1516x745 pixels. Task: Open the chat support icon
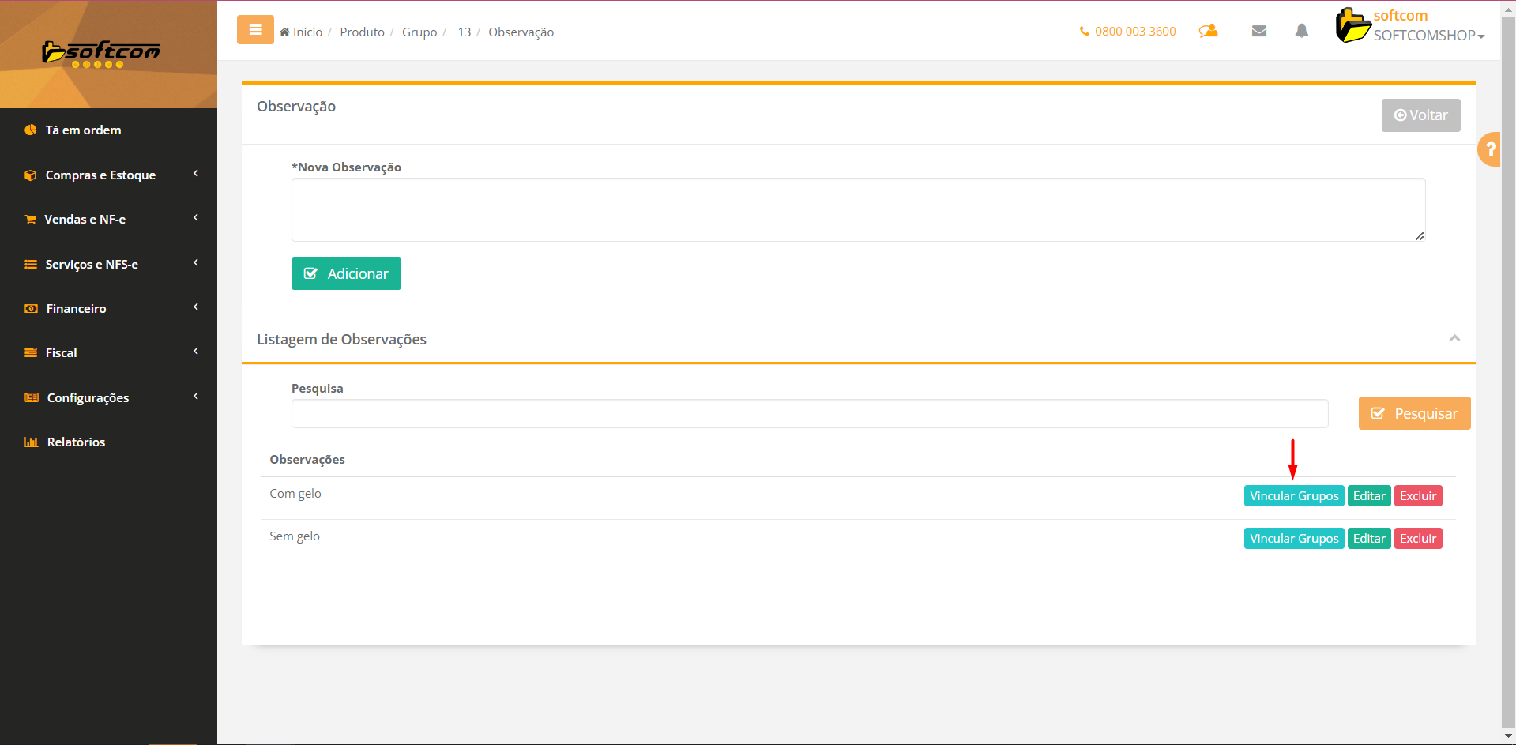[x=1208, y=32]
